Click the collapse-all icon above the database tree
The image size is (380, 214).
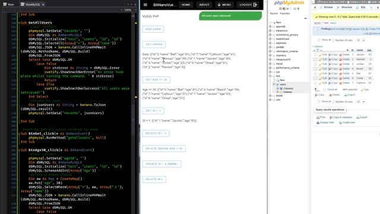point(305,18)
